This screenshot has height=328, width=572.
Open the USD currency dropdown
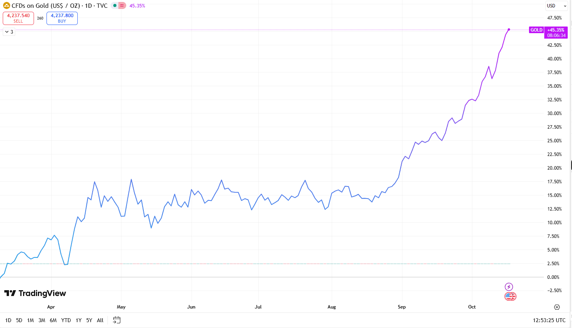[556, 6]
